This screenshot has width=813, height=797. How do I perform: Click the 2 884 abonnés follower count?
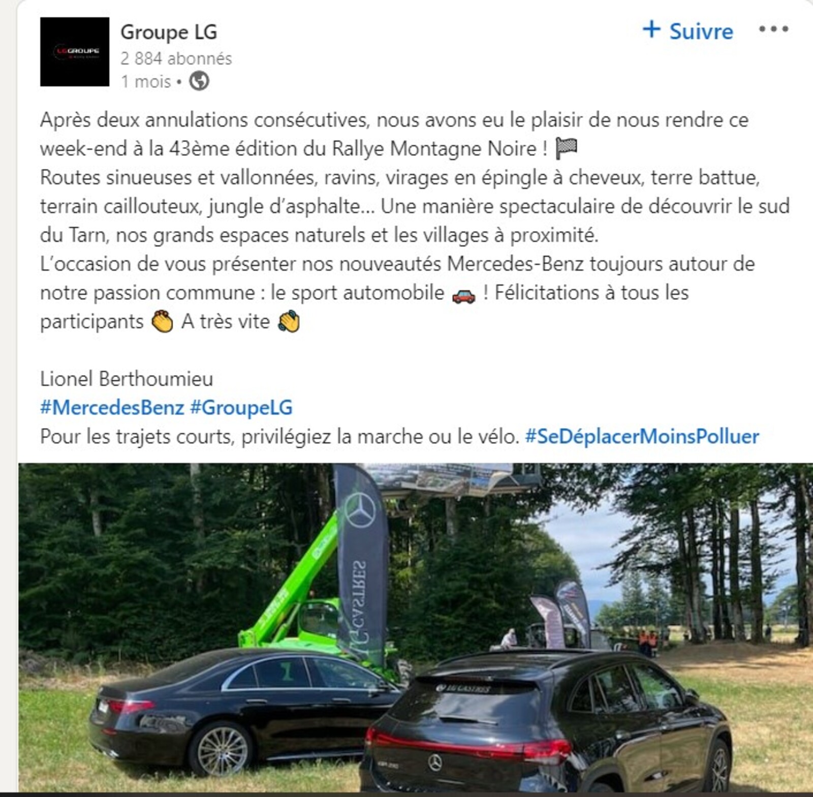point(176,58)
